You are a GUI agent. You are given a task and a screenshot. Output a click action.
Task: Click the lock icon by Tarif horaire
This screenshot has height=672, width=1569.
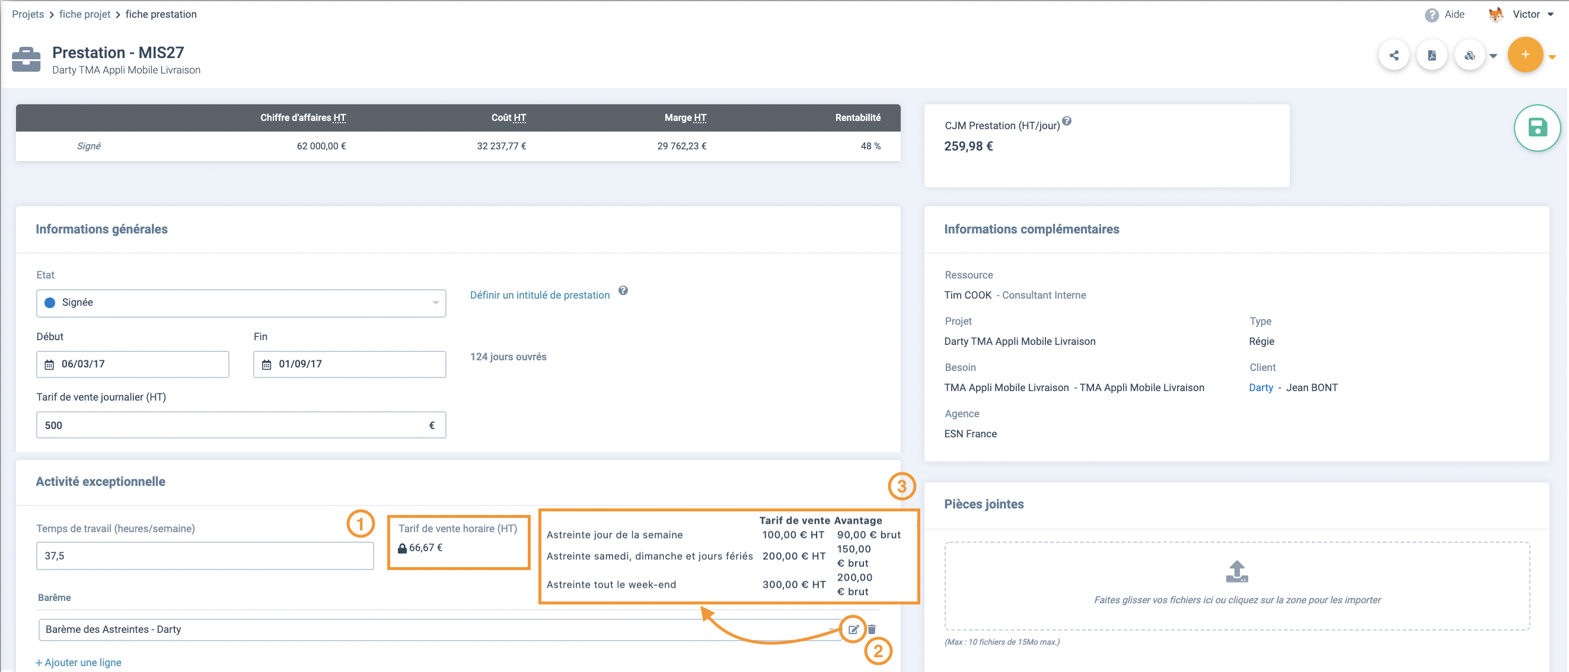click(402, 548)
